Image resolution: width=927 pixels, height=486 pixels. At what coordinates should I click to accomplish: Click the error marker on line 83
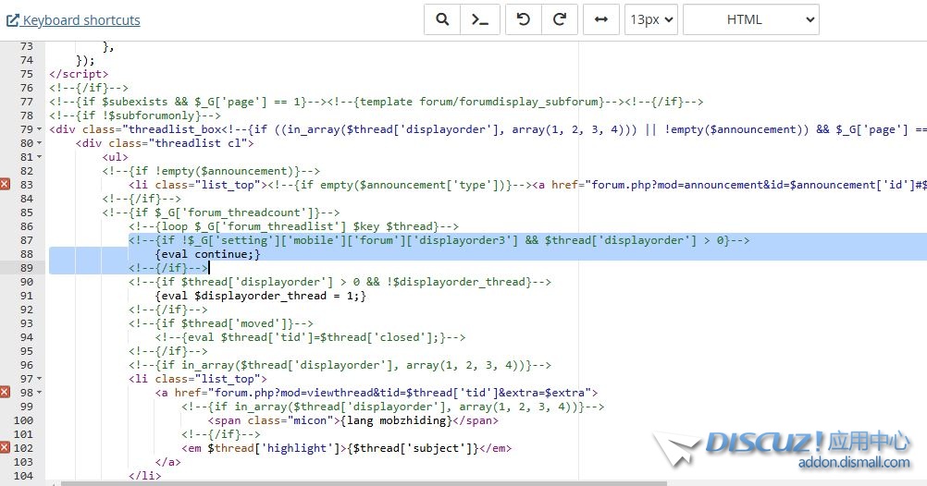[5, 184]
